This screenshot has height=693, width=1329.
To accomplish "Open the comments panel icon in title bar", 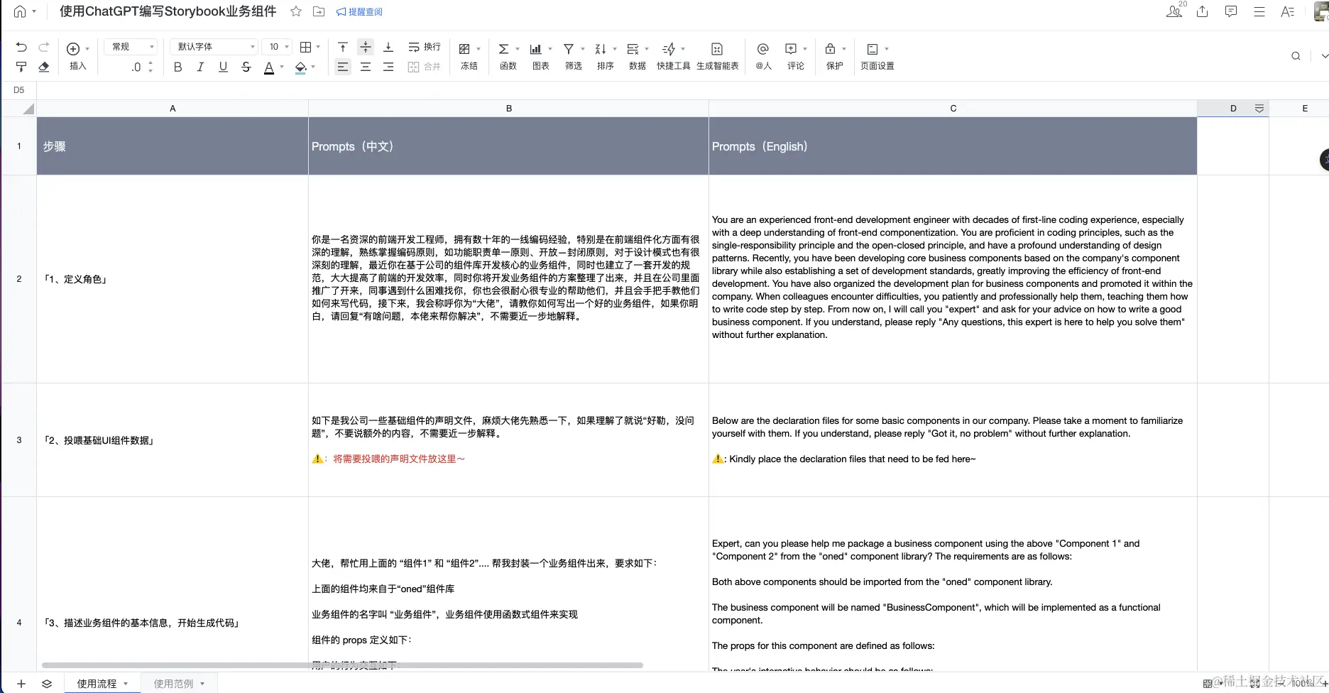I will 1231,11.
